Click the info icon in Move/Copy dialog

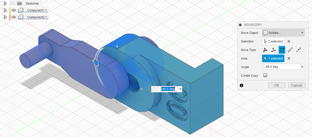pyautogui.click(x=242, y=85)
